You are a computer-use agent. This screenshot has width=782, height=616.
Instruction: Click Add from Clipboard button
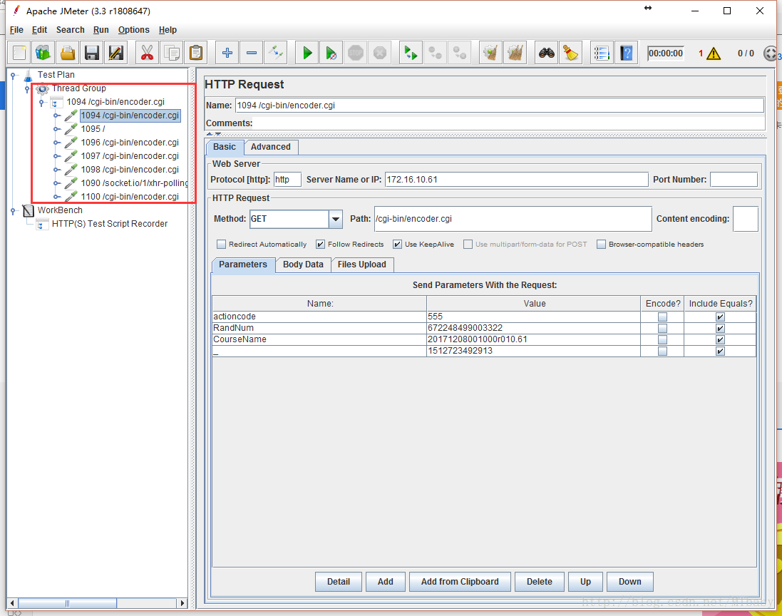pyautogui.click(x=460, y=582)
